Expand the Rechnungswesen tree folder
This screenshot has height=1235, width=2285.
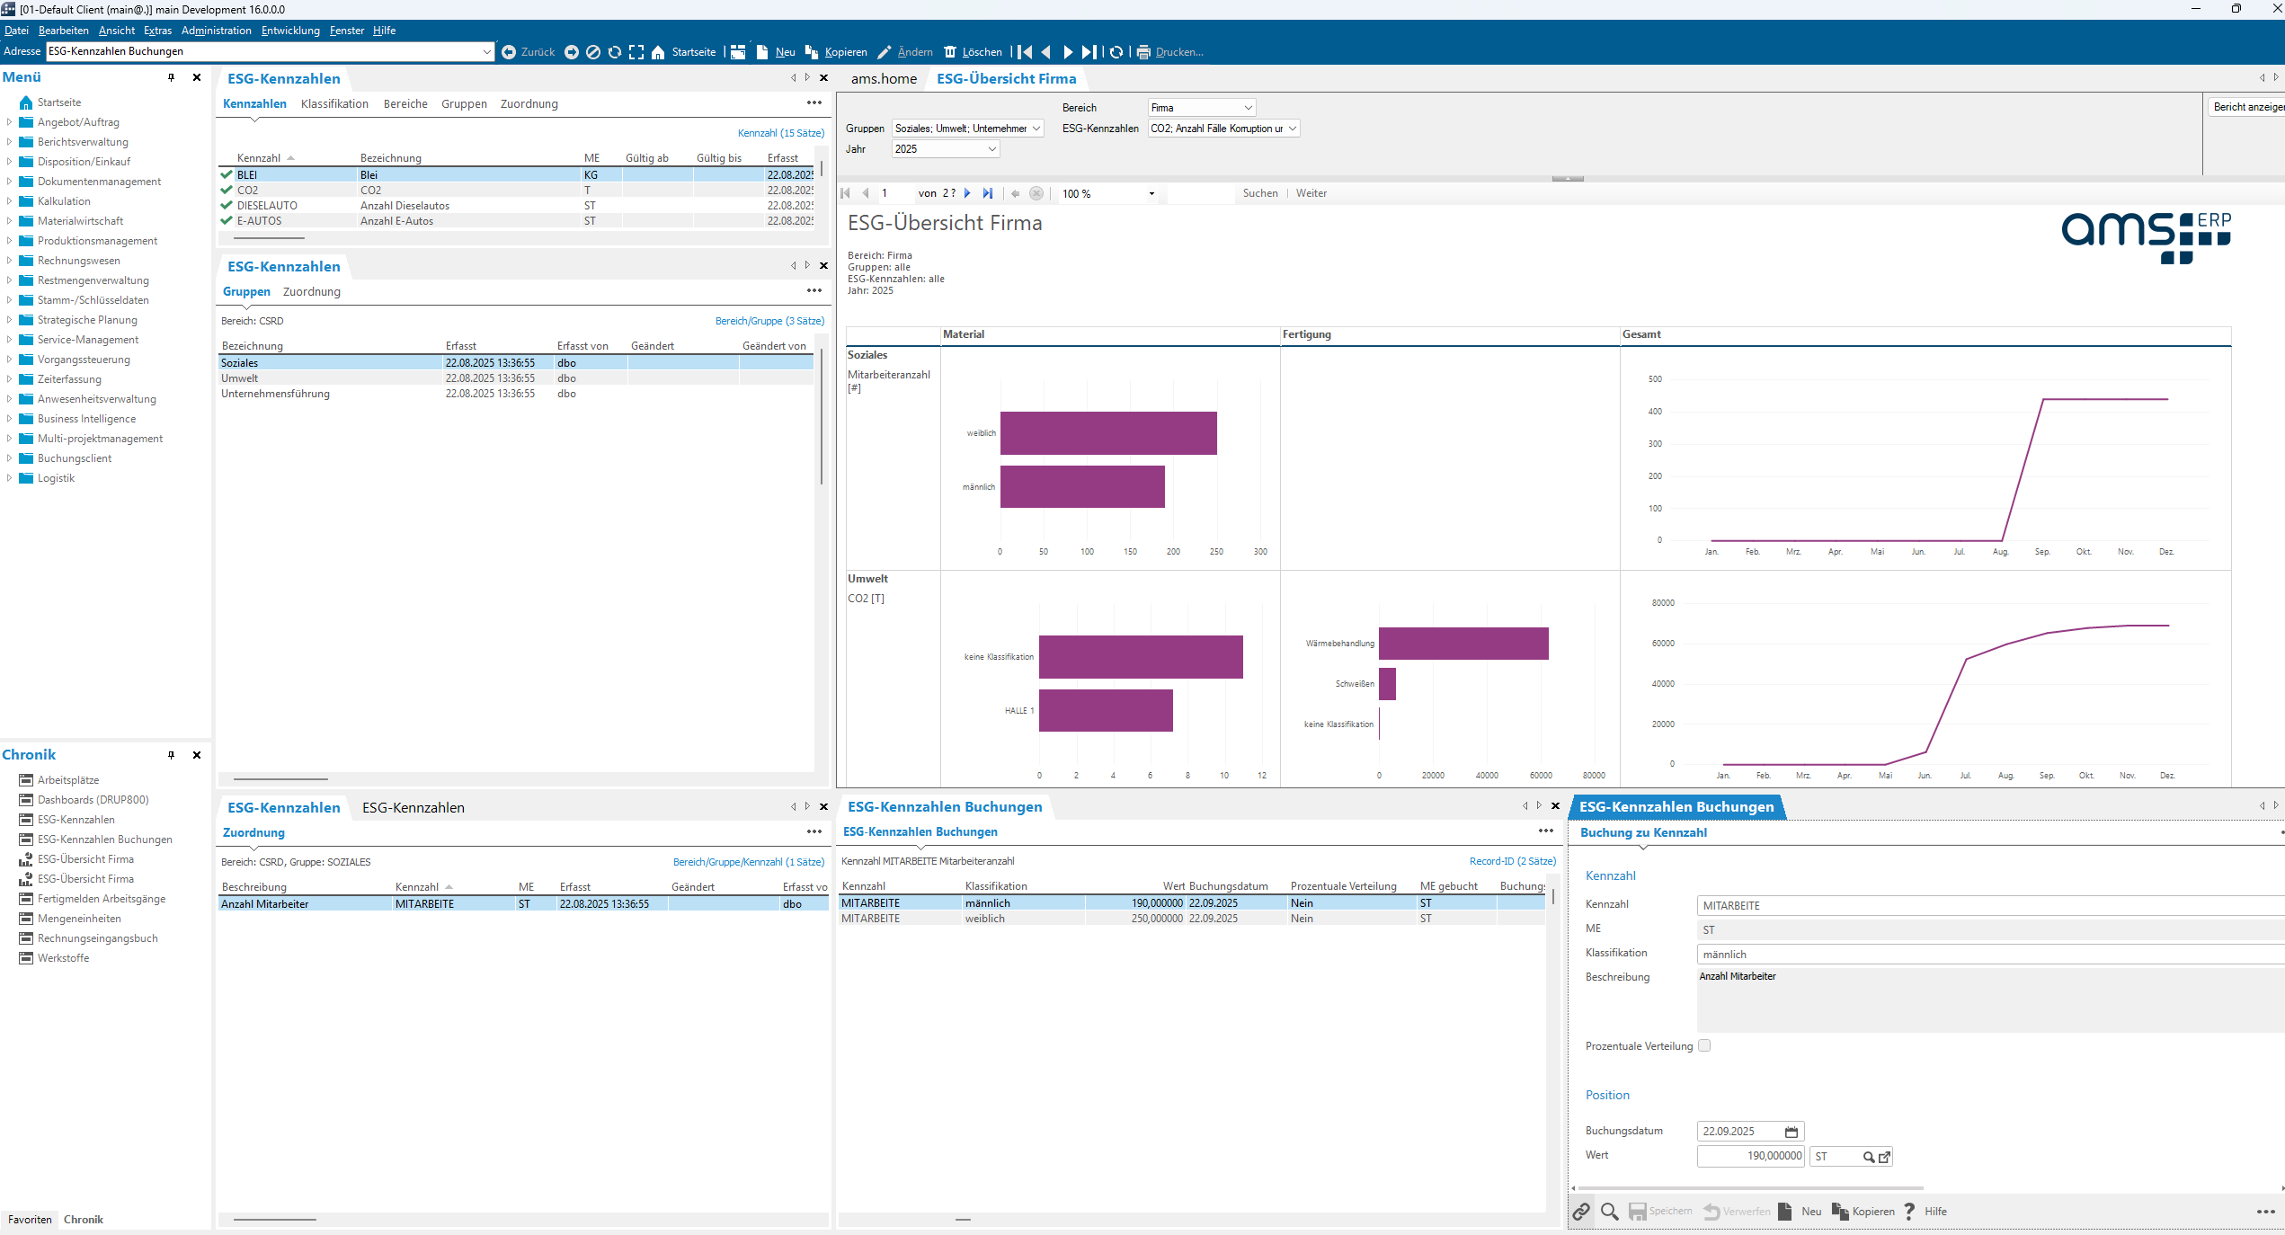[9, 261]
